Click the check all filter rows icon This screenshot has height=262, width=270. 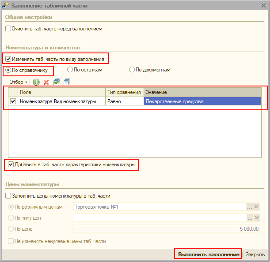coord(57,82)
